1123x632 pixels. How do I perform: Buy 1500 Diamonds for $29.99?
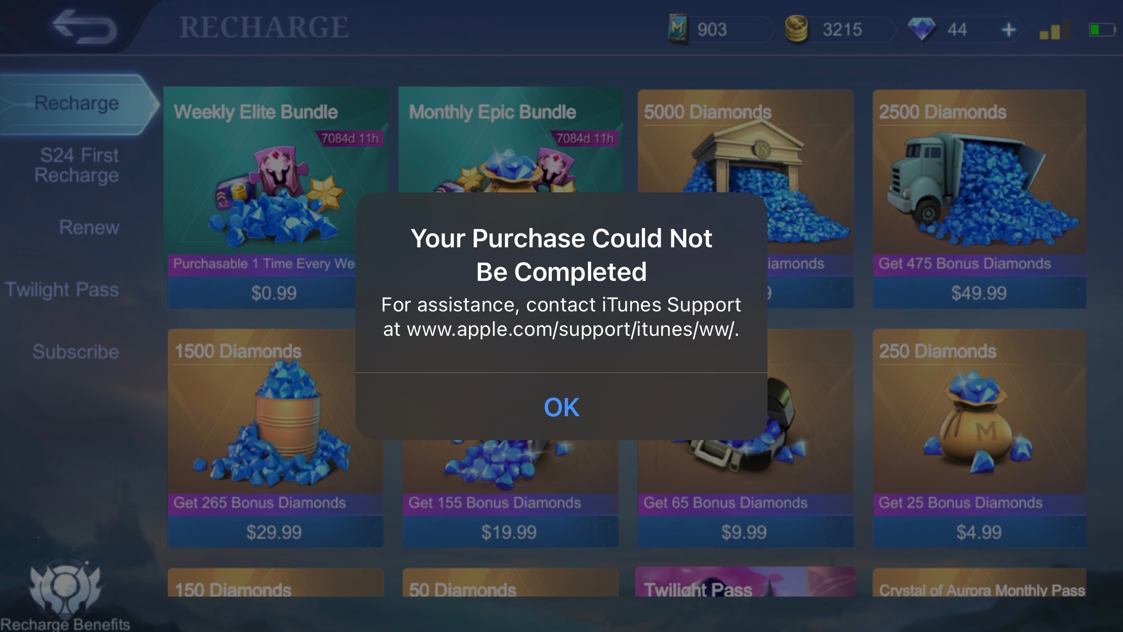click(x=276, y=438)
